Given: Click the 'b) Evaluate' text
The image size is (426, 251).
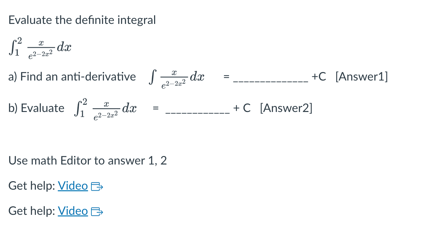Looking at the screenshot, I should pos(36,108).
